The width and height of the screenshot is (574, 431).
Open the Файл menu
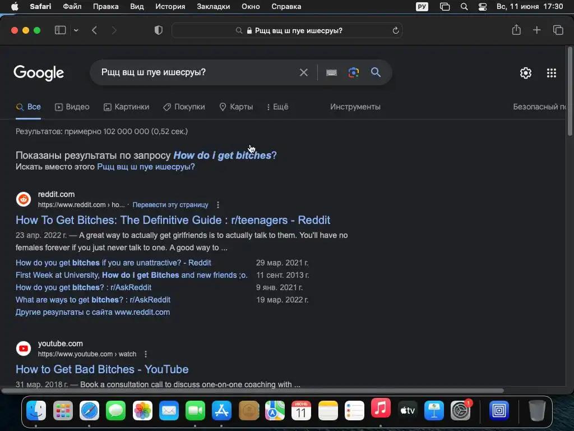(72, 7)
